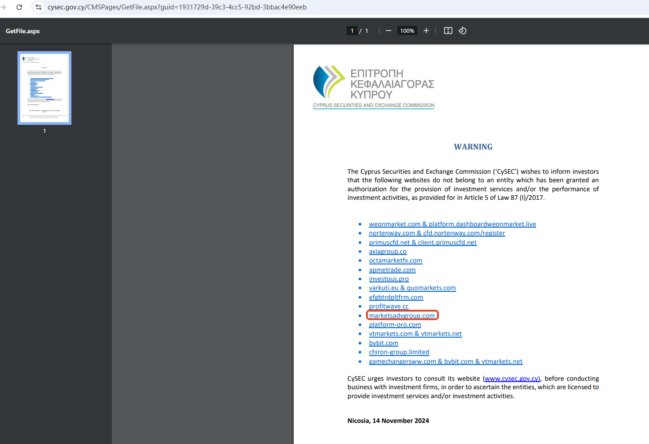Screen dimensions: 649x444
Task: Click the 100% zoom level field
Action: tap(407, 31)
